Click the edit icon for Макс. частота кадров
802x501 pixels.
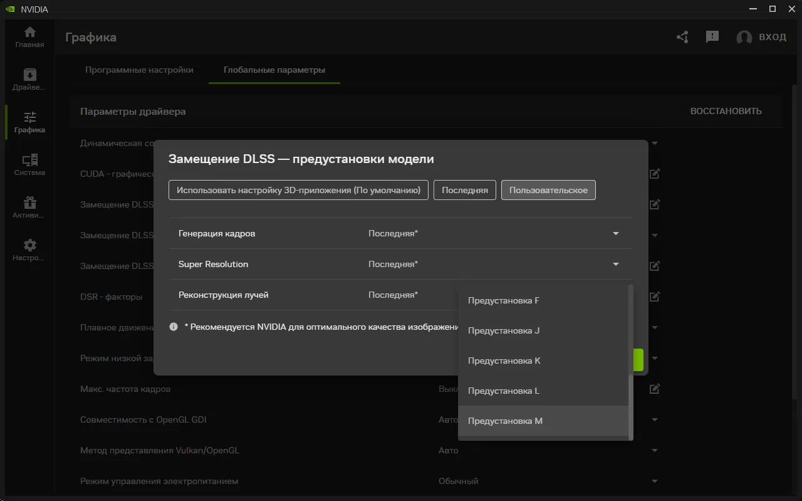(x=655, y=389)
